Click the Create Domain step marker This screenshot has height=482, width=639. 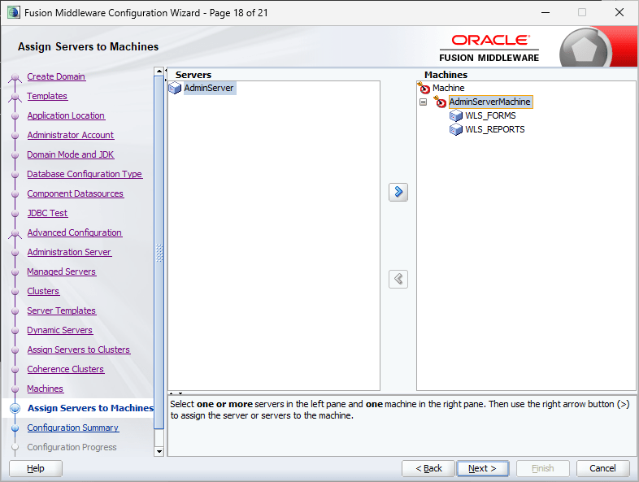click(15, 77)
